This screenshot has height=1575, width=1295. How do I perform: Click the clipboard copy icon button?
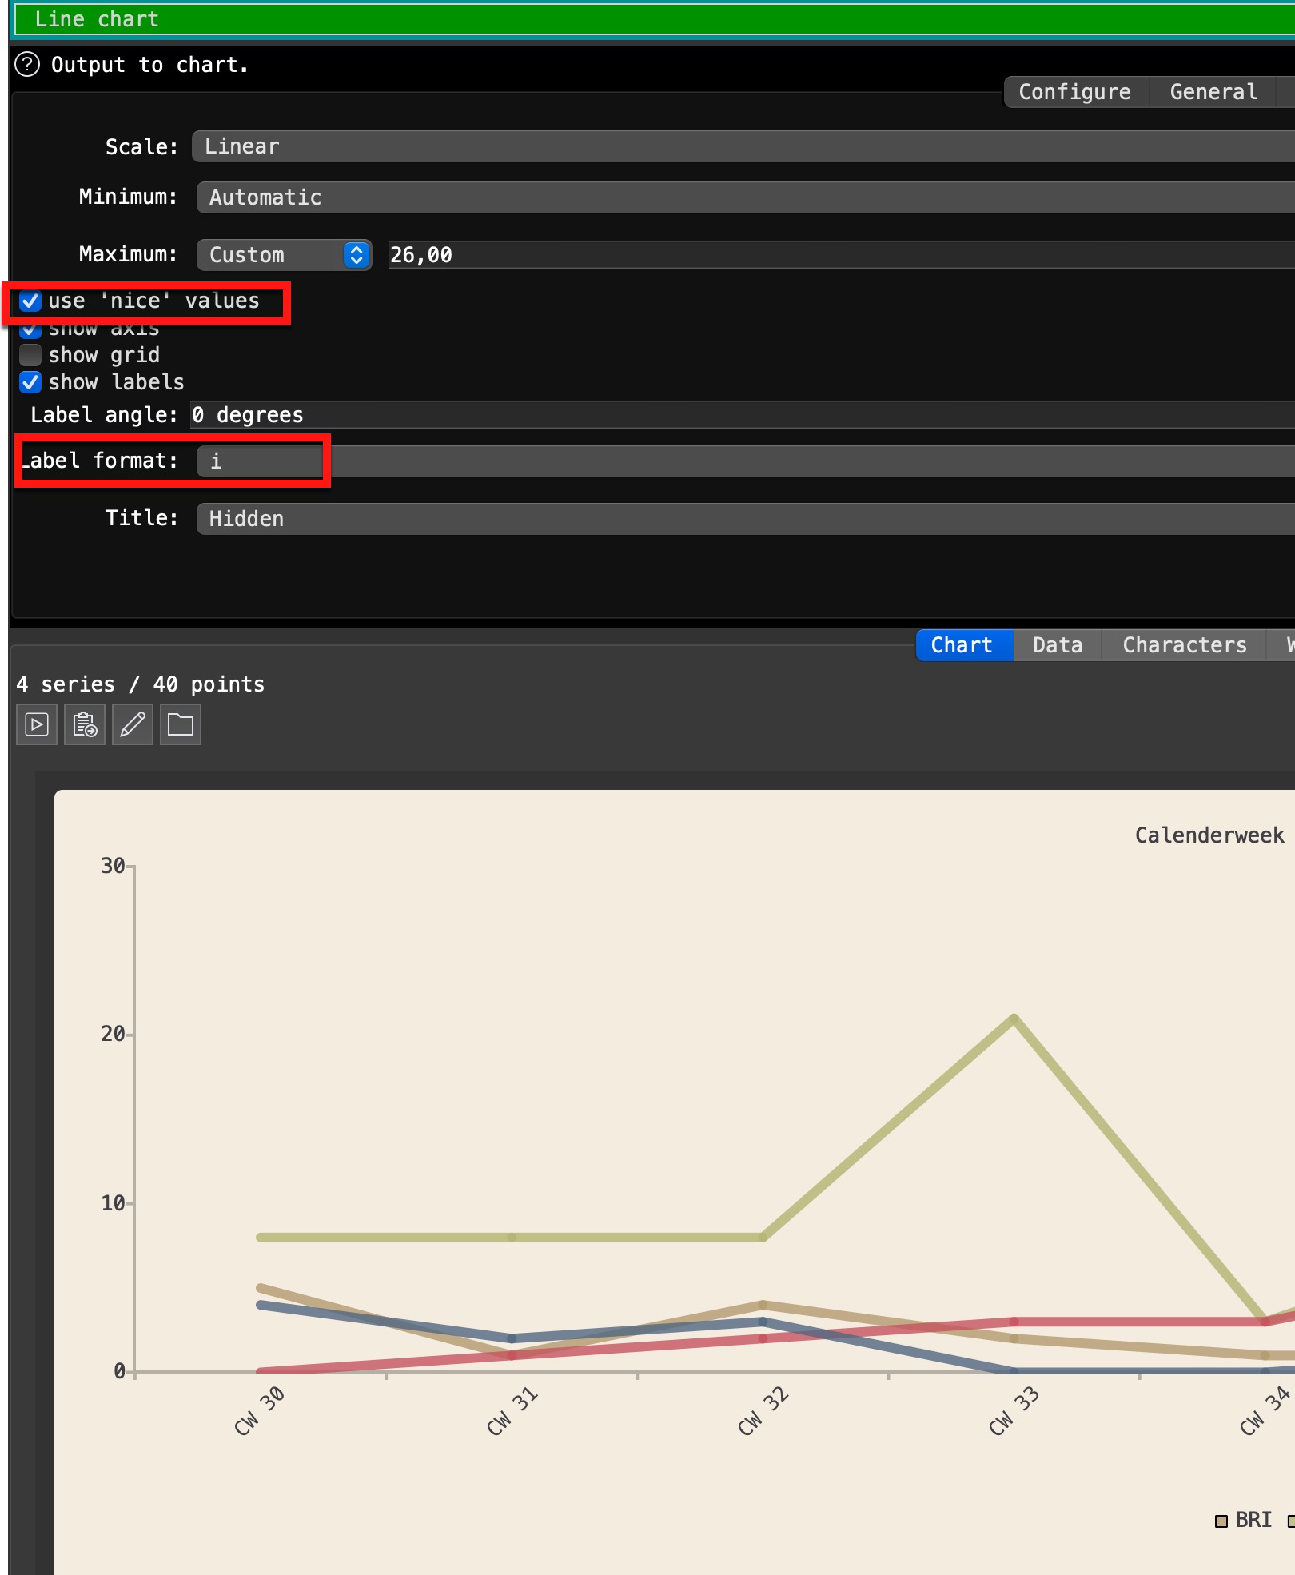pos(85,724)
